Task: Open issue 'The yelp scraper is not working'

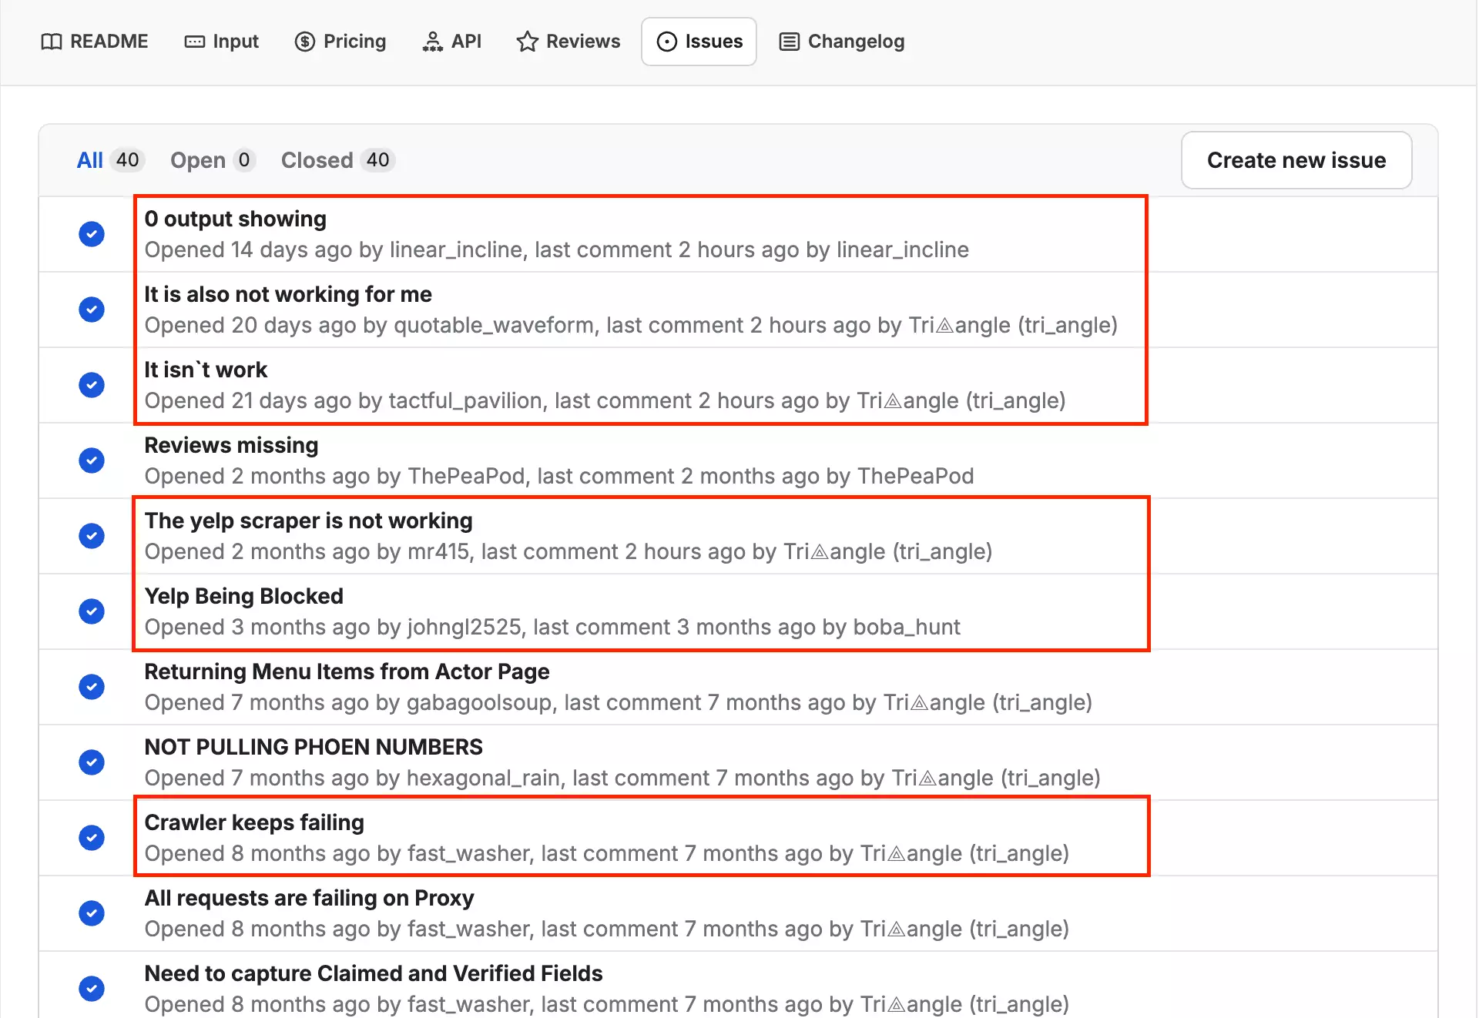Action: click(x=308, y=521)
